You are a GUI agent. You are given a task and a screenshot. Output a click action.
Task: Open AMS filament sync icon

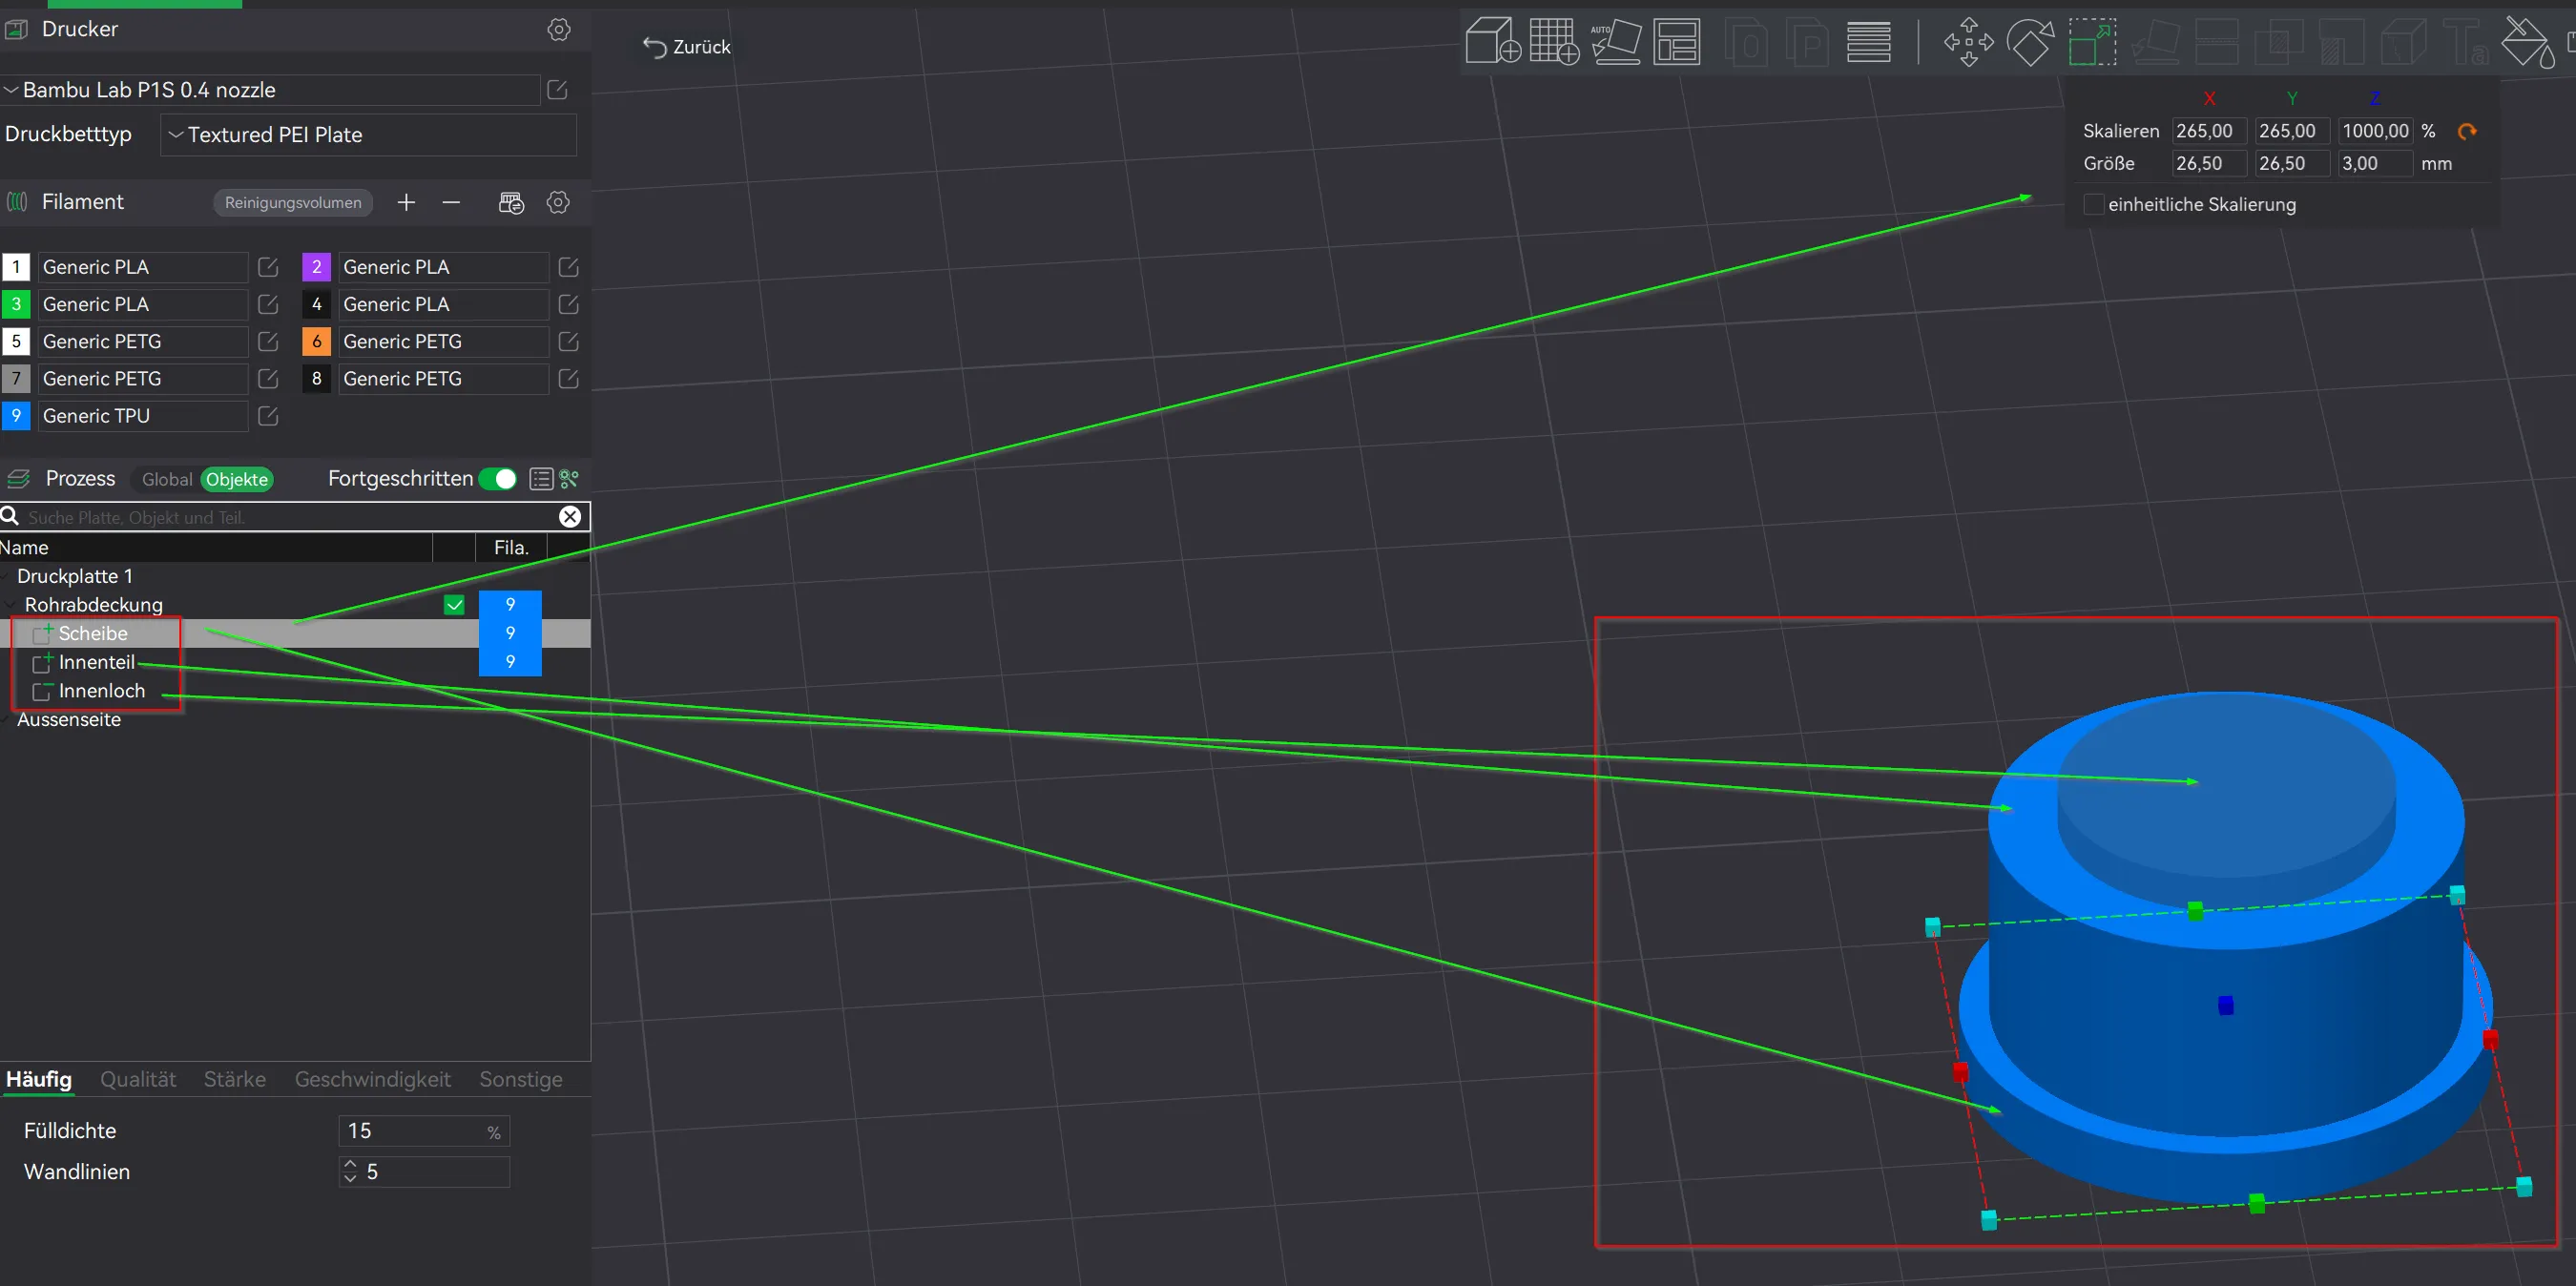[511, 202]
